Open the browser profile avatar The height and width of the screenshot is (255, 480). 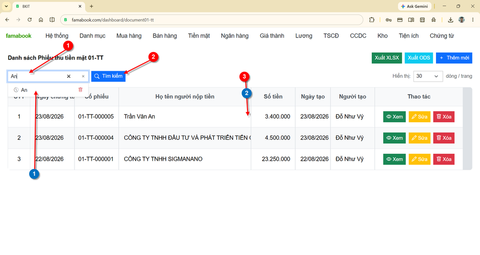click(462, 20)
